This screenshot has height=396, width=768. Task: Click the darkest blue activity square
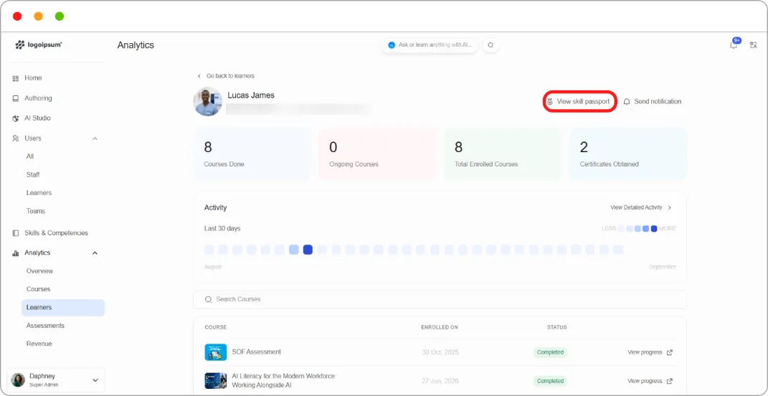[x=308, y=250]
